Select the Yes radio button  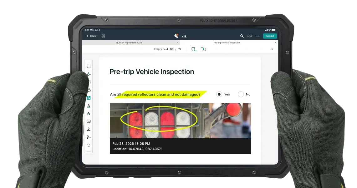(219, 94)
